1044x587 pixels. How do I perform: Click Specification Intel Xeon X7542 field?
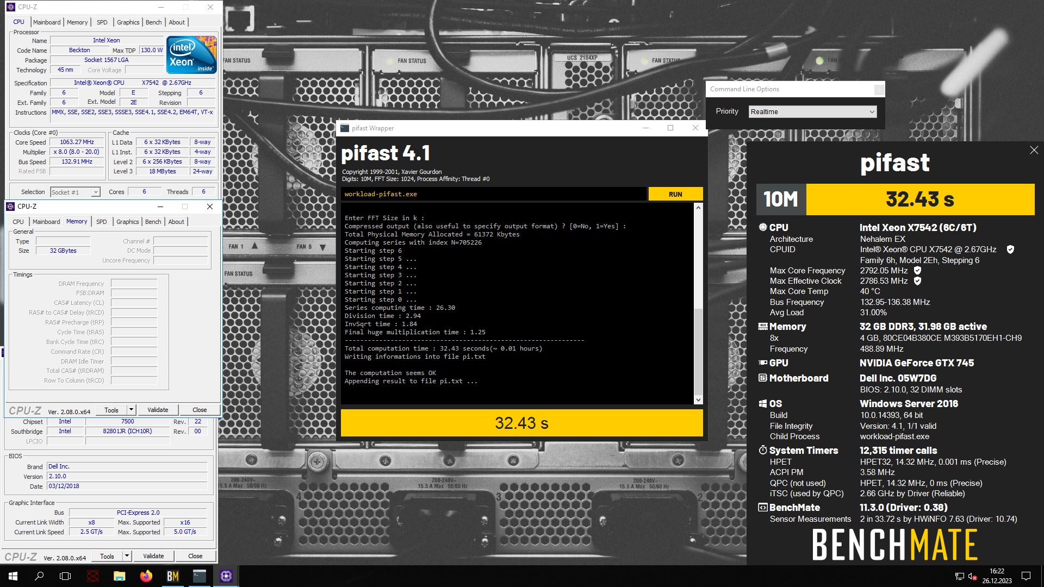133,83
